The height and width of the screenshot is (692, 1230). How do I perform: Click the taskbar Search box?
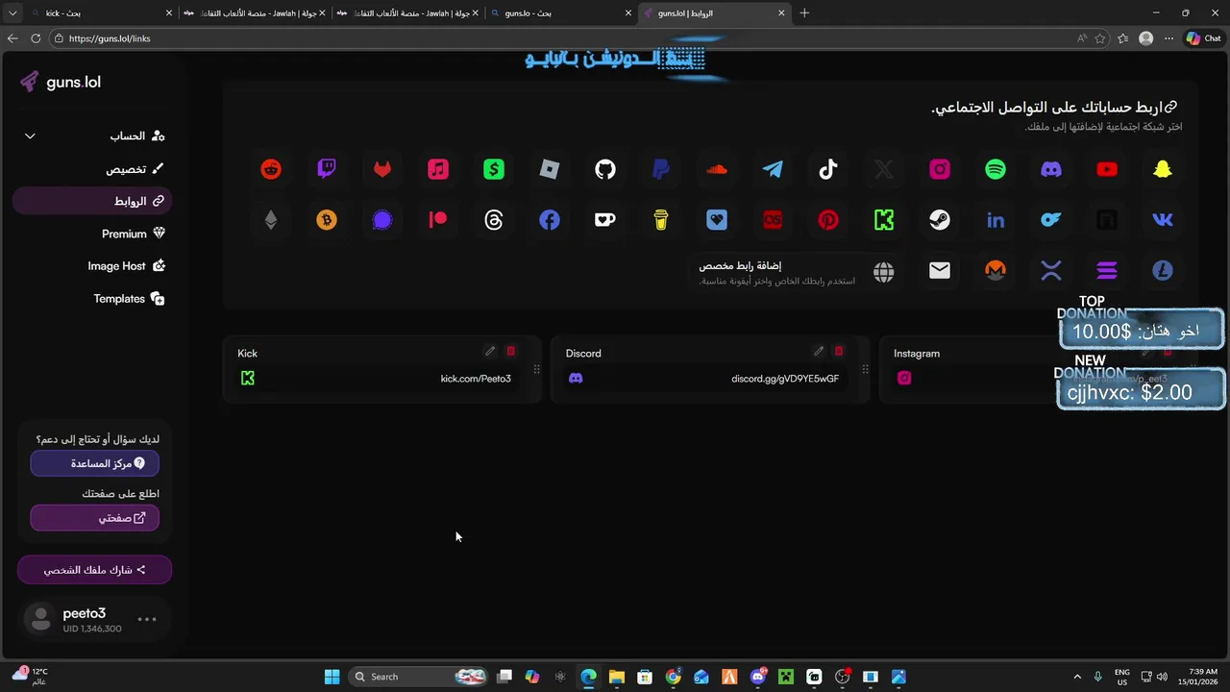pos(417,677)
